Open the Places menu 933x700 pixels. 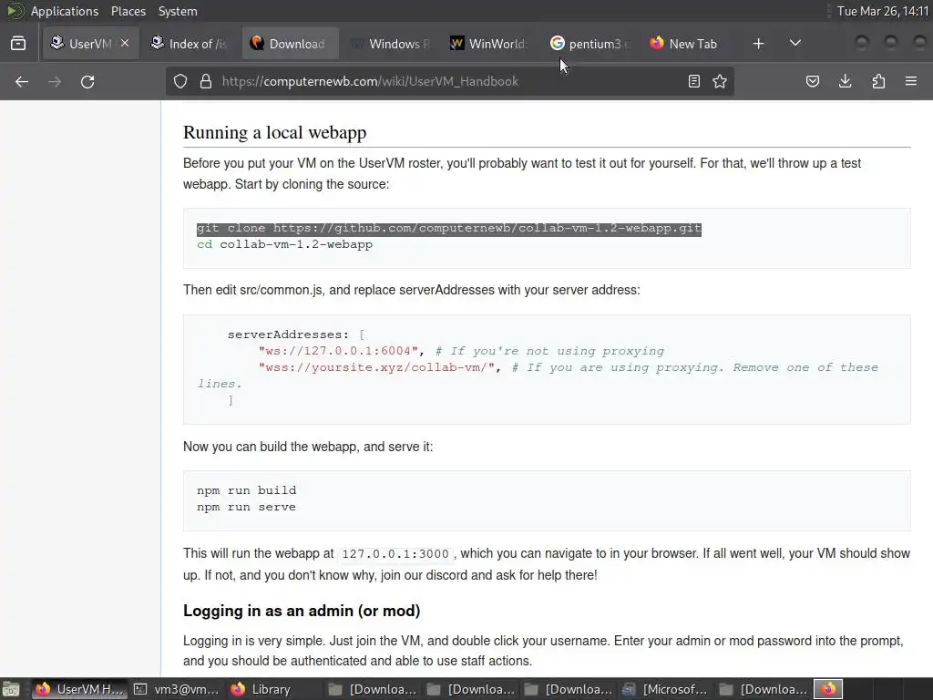tap(128, 11)
